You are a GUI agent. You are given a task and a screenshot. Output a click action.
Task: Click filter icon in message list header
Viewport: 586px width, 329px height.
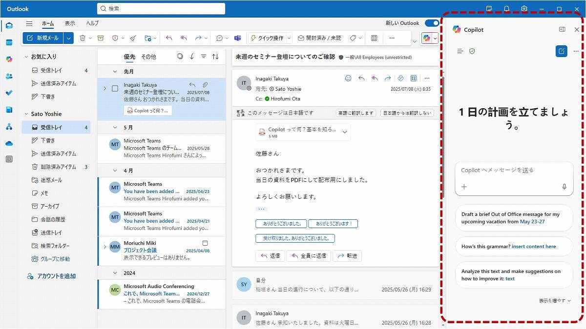tap(204, 57)
